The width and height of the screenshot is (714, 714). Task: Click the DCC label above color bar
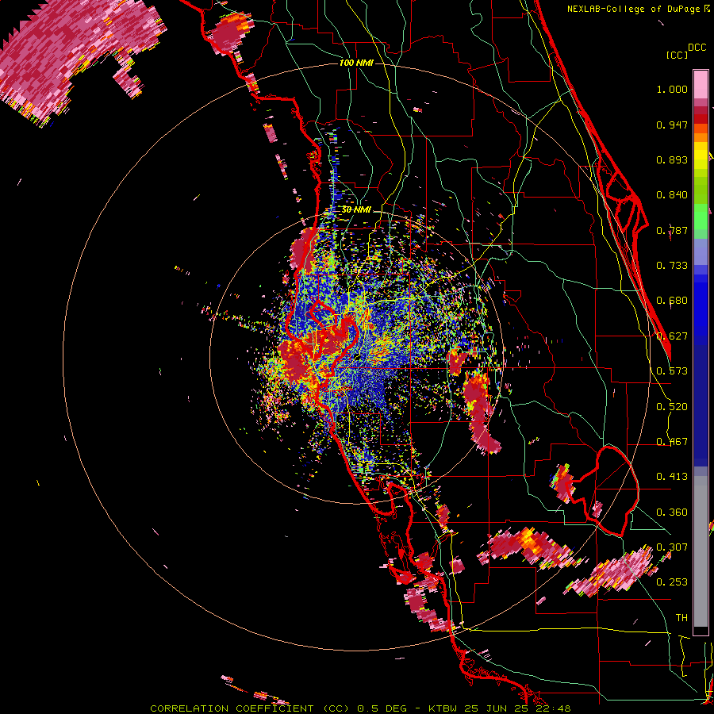click(x=697, y=48)
